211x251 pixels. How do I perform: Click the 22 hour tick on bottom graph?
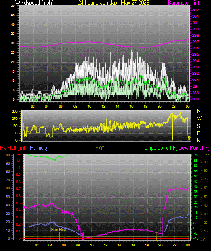click(174, 245)
